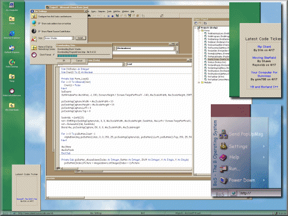This screenshot has height=216, width=288.
Task: Click the Downloading Skin progress bar
Action: pyautogui.click(x=84, y=56)
